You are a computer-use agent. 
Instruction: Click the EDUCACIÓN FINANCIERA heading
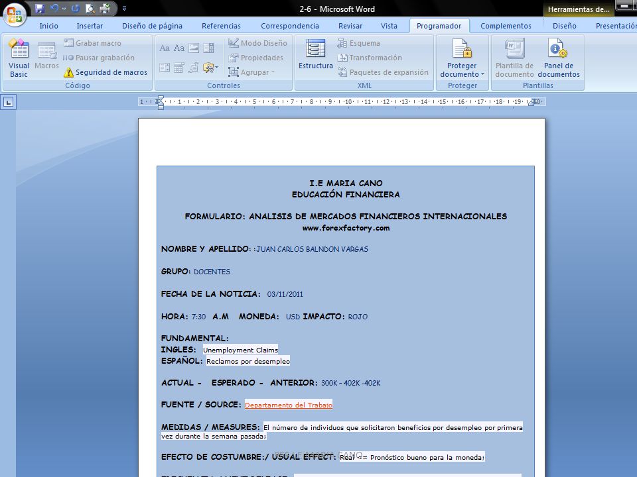coord(346,195)
